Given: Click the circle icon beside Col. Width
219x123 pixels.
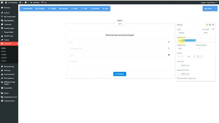Looking at the screenshot, I should click(213, 29).
